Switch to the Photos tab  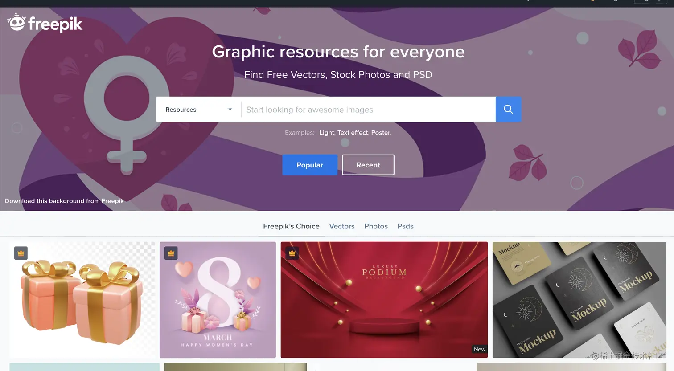point(376,226)
